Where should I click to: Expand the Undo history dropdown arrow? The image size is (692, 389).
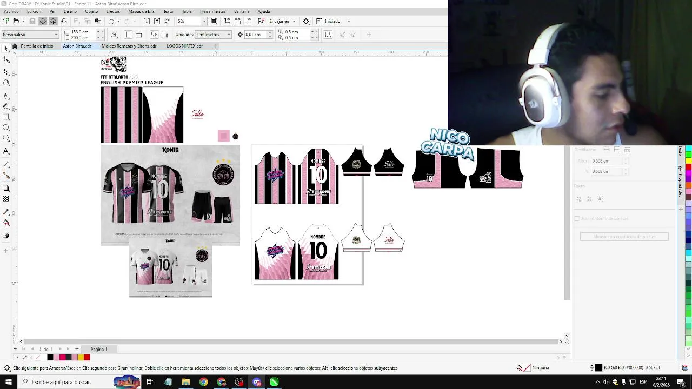coord(118,21)
